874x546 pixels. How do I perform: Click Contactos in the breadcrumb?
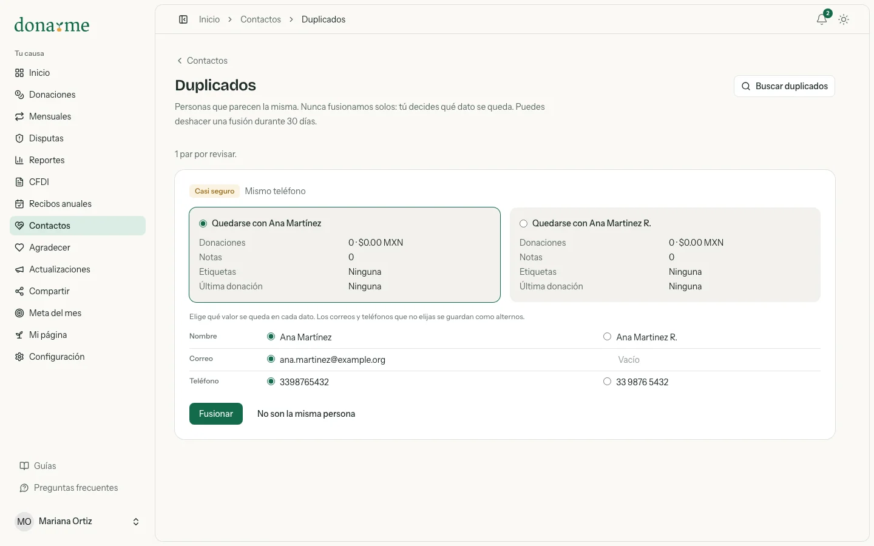(260, 19)
